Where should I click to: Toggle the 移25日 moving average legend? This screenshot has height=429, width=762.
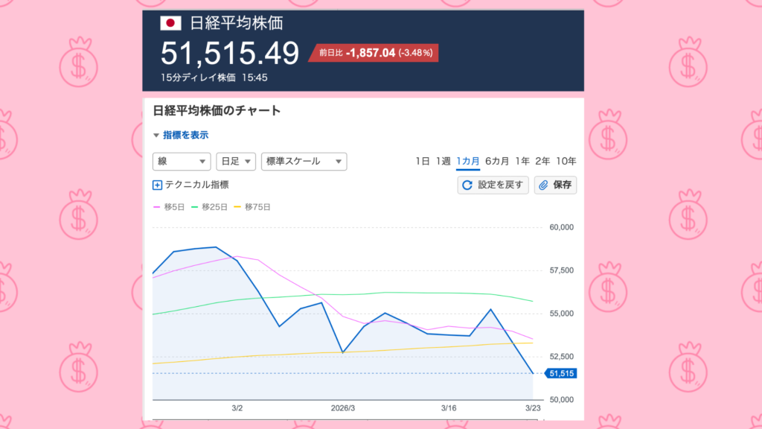coord(209,207)
